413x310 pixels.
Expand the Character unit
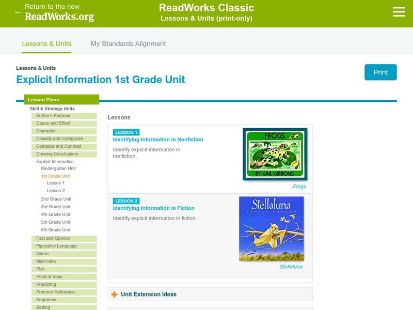(x=64, y=131)
